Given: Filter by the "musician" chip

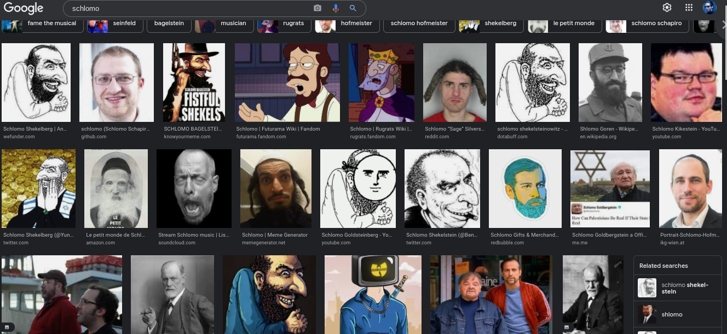Looking at the screenshot, I should tap(224, 24).
